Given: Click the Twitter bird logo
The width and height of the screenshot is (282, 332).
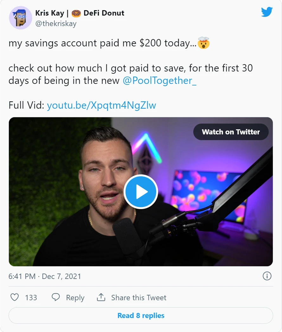Looking at the screenshot, I should point(267,12).
